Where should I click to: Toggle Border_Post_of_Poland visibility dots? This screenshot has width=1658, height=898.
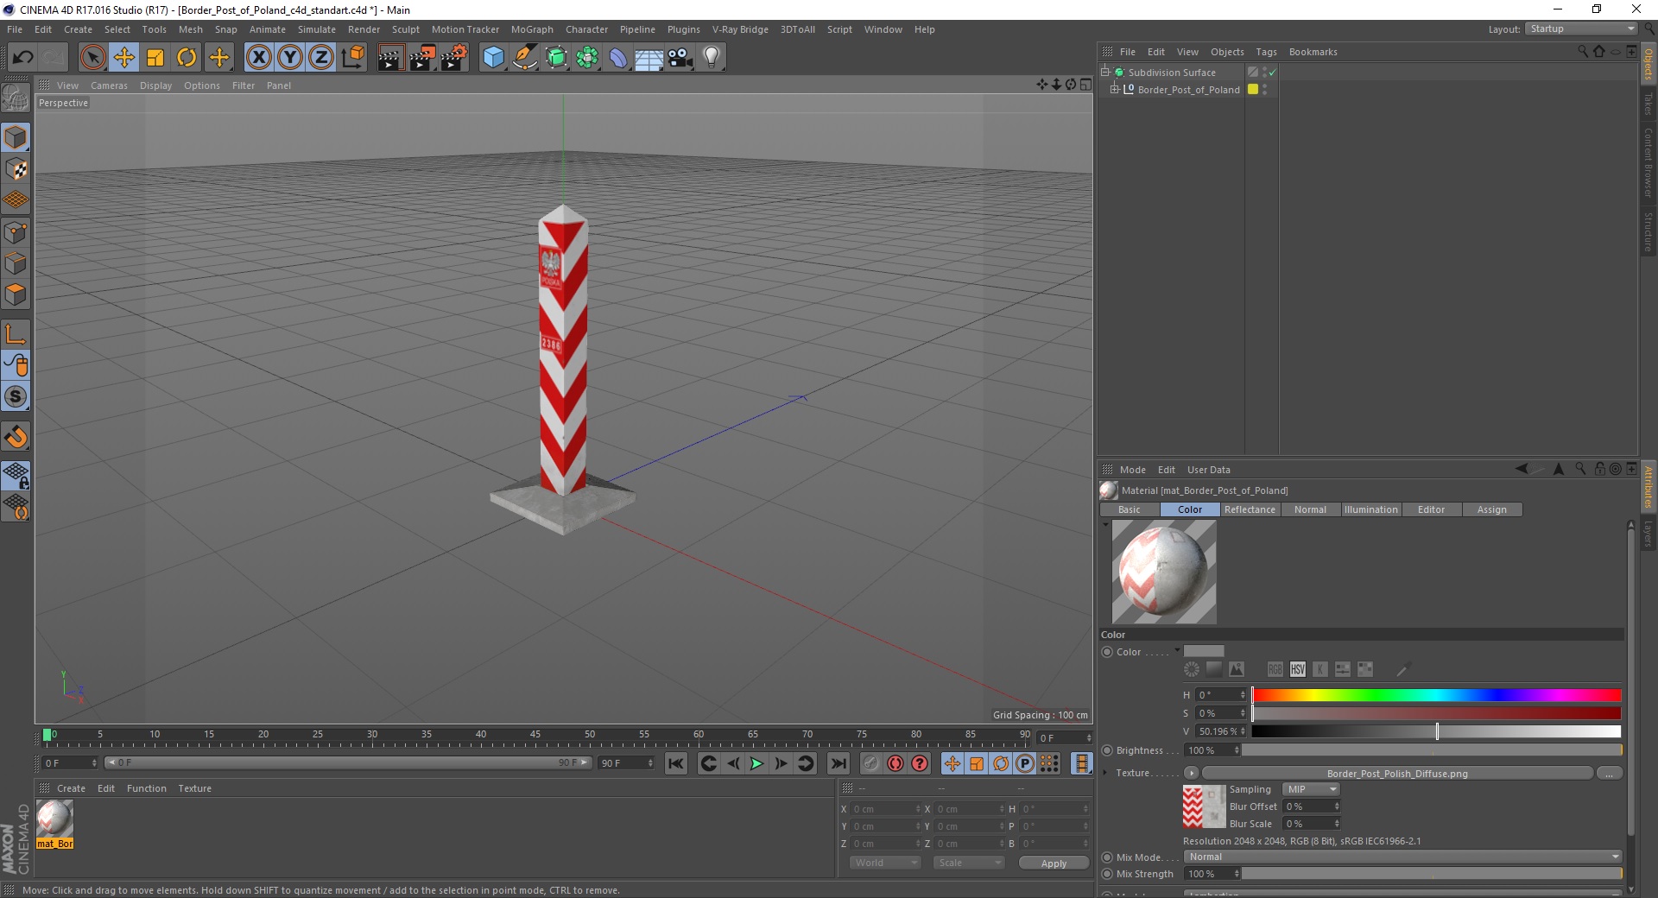1265,89
